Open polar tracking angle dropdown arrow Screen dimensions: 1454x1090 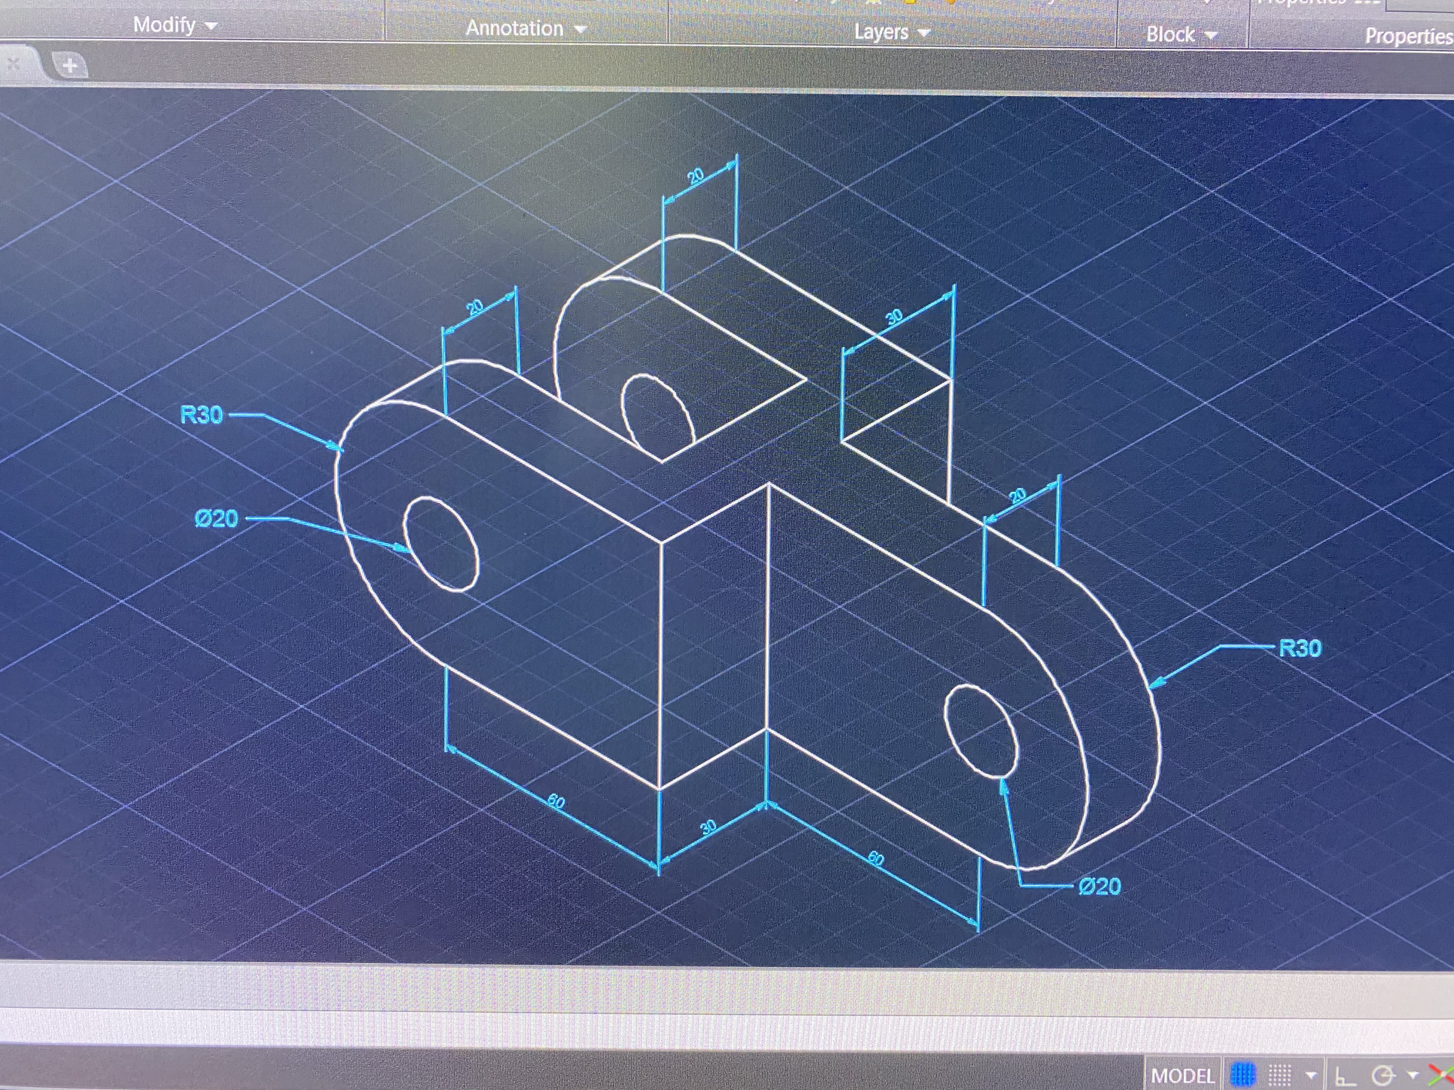coord(1412,1076)
